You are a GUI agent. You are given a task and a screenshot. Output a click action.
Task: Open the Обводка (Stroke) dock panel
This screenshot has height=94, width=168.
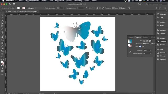[161, 38]
